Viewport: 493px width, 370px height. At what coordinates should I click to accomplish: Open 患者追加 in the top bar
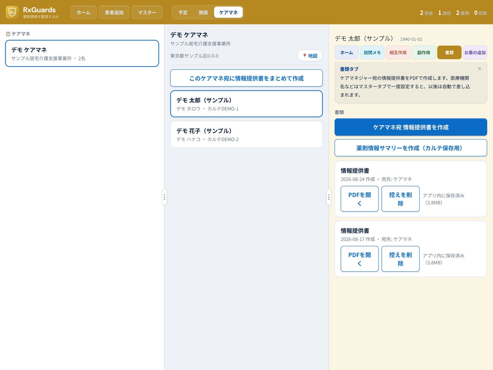[114, 12]
